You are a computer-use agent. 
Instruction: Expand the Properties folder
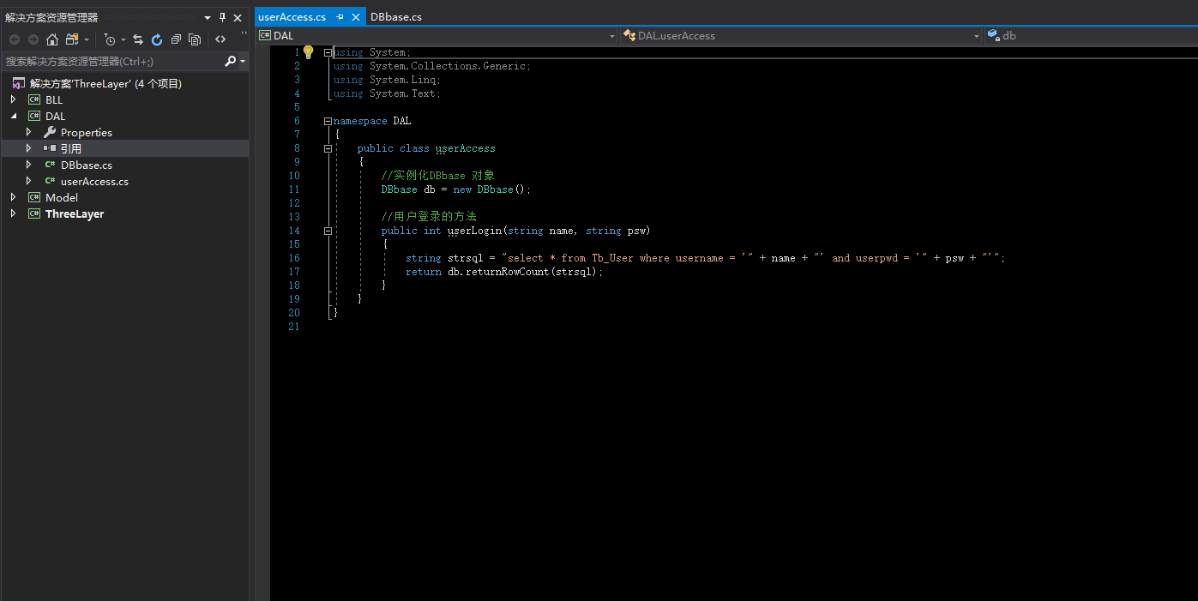(28, 133)
